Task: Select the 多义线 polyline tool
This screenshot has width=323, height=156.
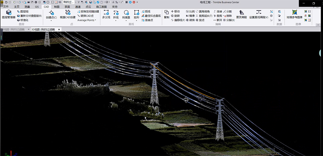Action: click(106, 14)
